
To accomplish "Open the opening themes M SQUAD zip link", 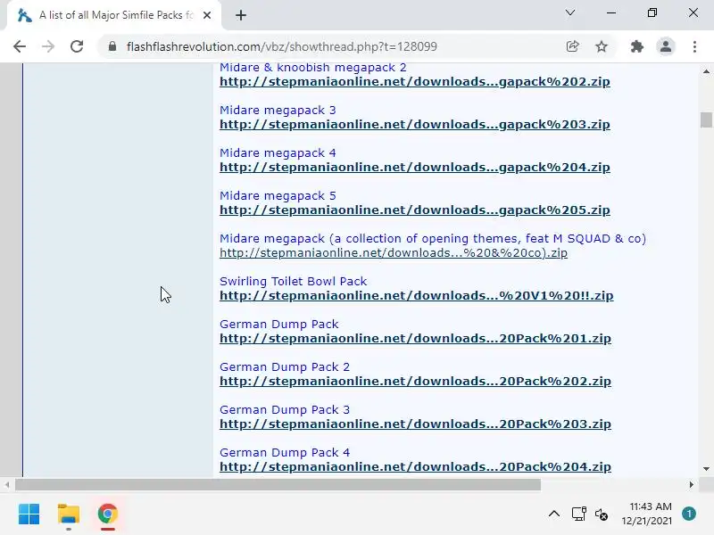I will [x=394, y=252].
